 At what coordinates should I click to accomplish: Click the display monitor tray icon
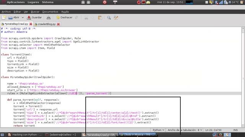click(x=211, y=2)
